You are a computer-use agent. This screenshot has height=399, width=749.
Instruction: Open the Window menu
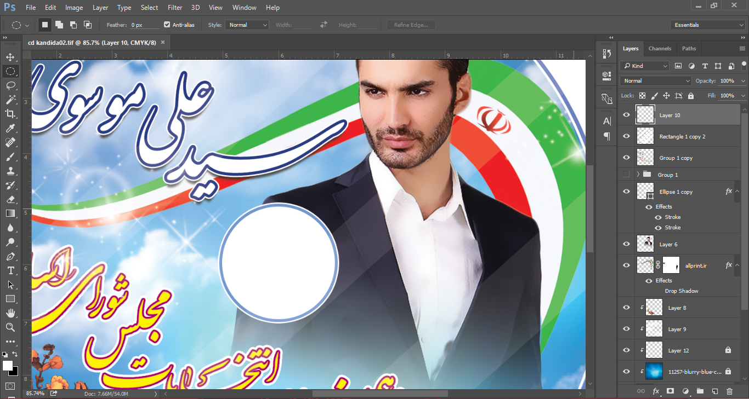click(x=244, y=8)
